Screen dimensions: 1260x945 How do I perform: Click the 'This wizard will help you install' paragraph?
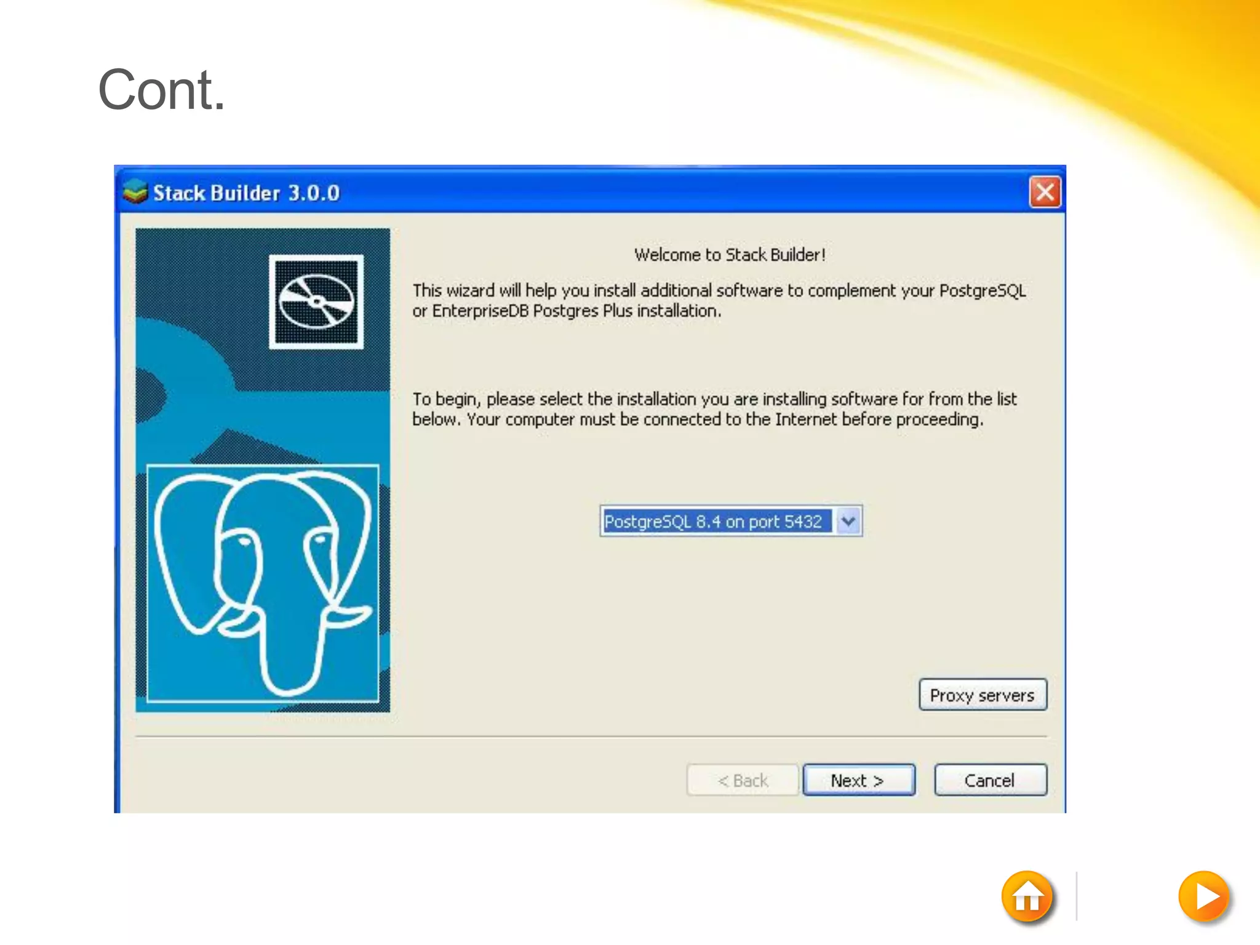[x=719, y=300]
